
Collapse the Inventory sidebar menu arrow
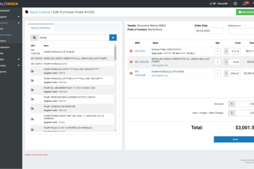pos(19,23)
